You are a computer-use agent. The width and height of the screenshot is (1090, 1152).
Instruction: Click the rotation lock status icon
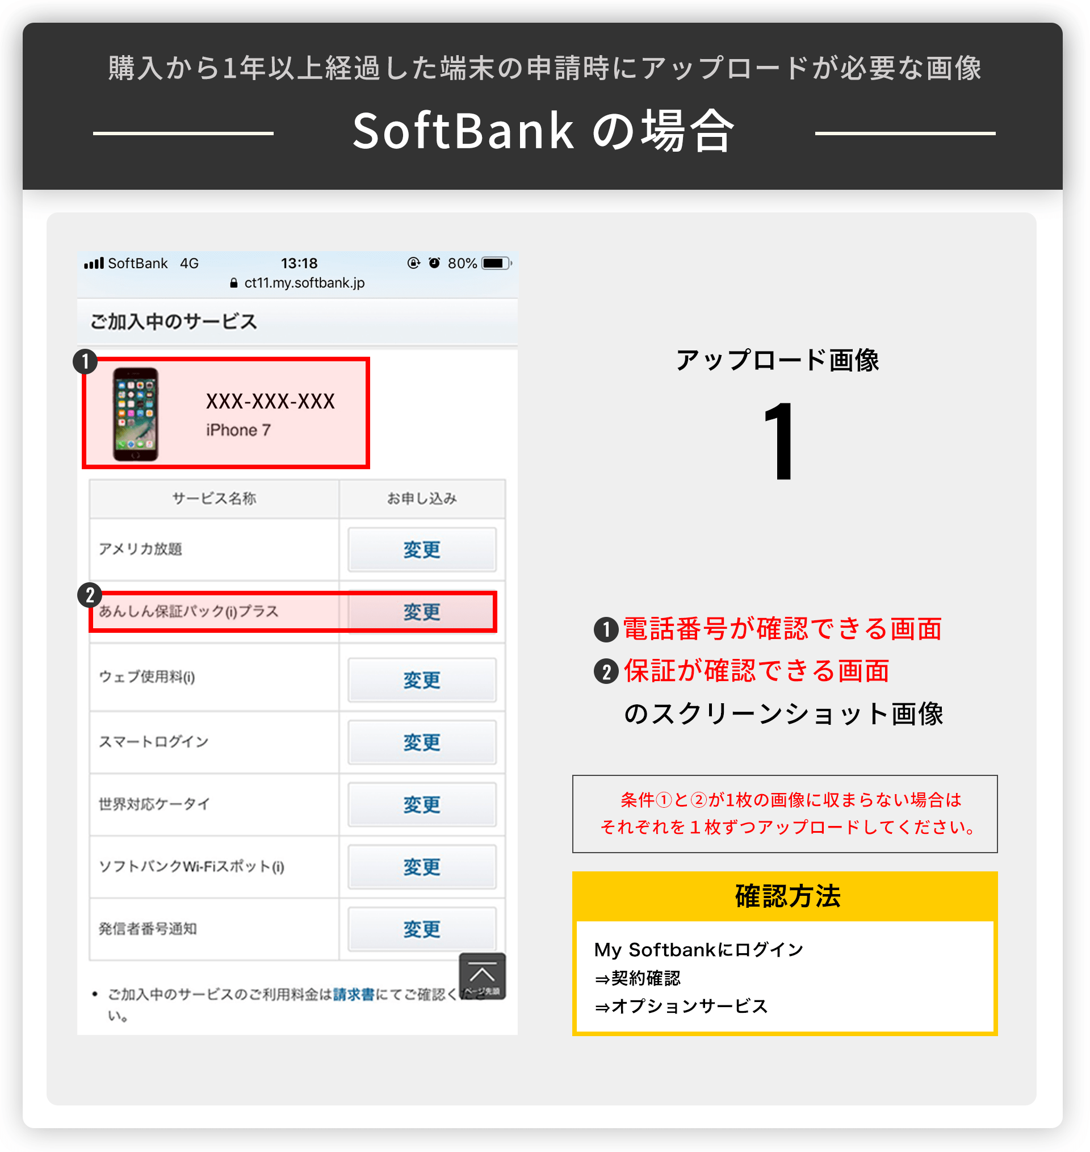click(x=413, y=262)
